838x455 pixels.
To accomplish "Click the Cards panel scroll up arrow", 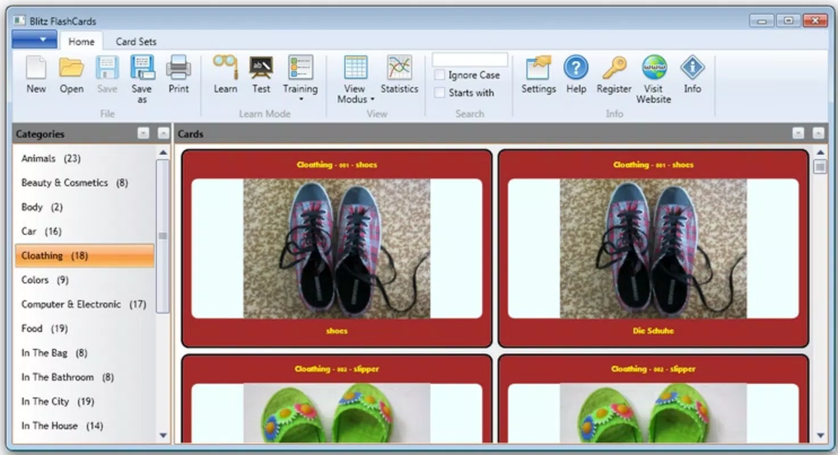I will point(820,152).
